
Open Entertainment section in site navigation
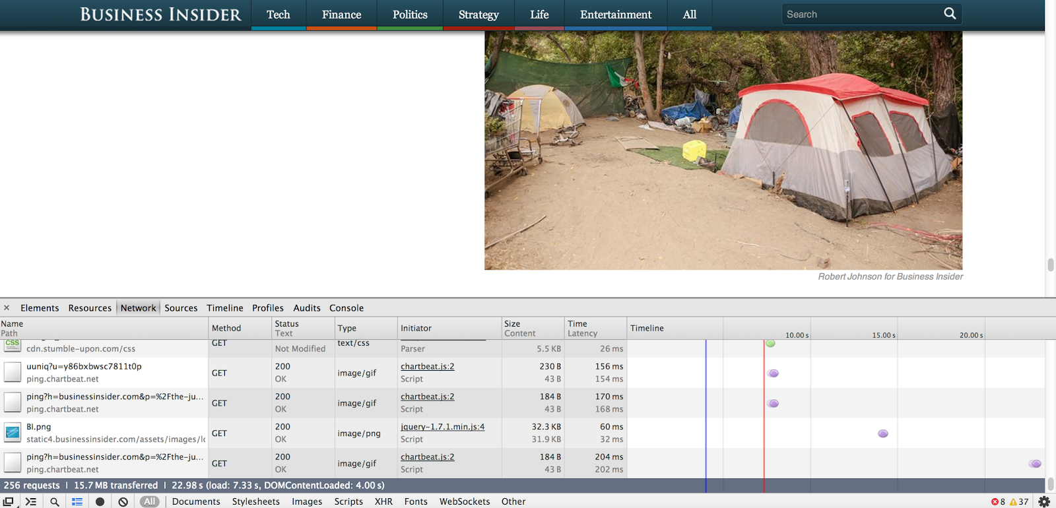click(x=616, y=15)
